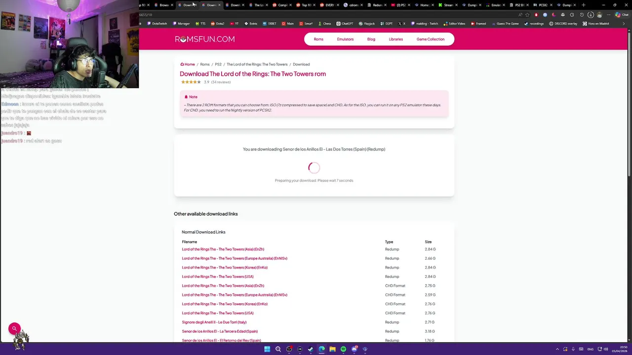Download Signore degli Anelli Le Due Torri (Italy)

coord(214,322)
